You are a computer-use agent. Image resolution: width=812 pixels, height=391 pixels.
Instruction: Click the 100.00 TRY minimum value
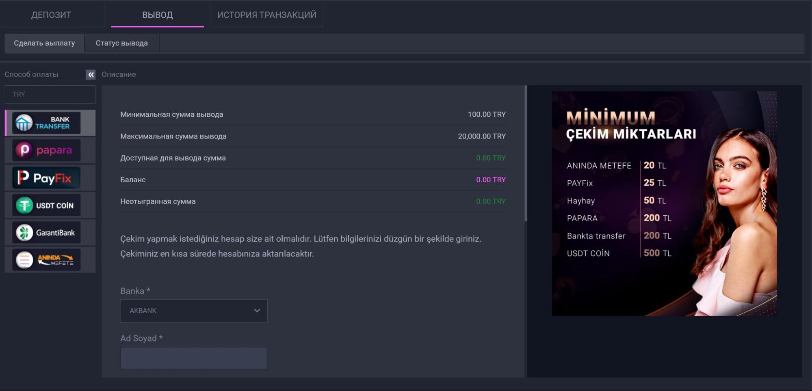487,114
